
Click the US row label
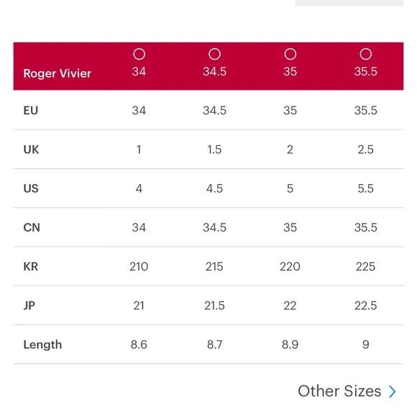[31, 188]
